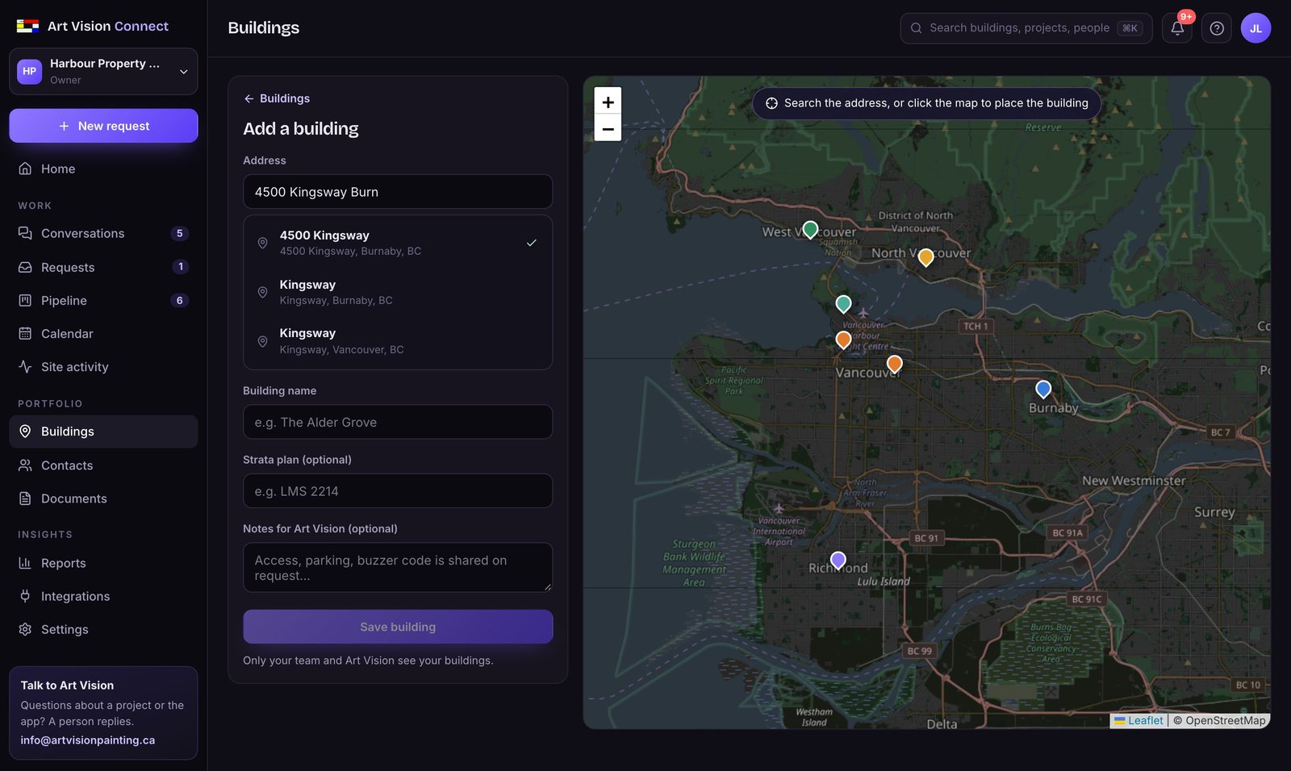Image resolution: width=1291 pixels, height=771 pixels.
Task: Open Requests in the sidebar
Action: click(x=103, y=267)
